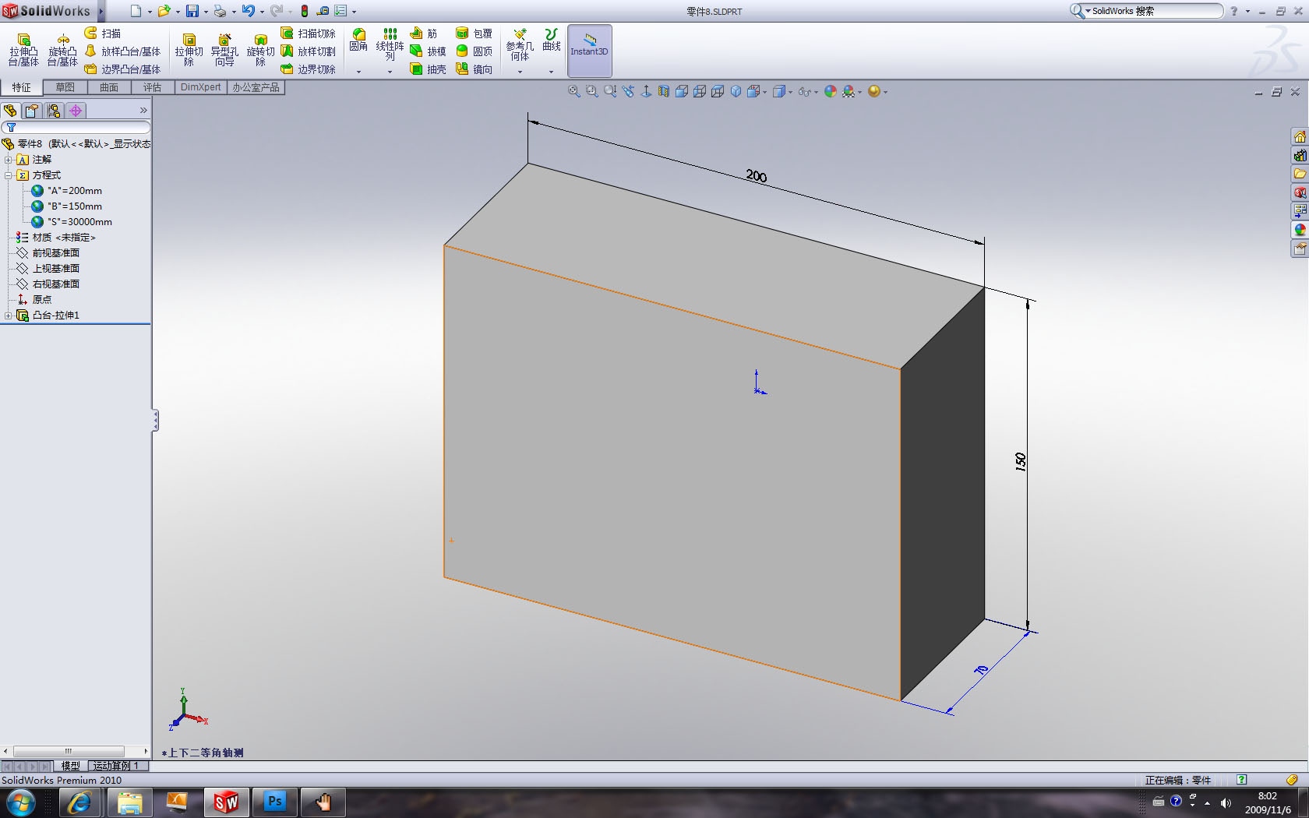Open Photoshop from the Windows taskbar
This screenshot has height=818, width=1309.
[275, 802]
